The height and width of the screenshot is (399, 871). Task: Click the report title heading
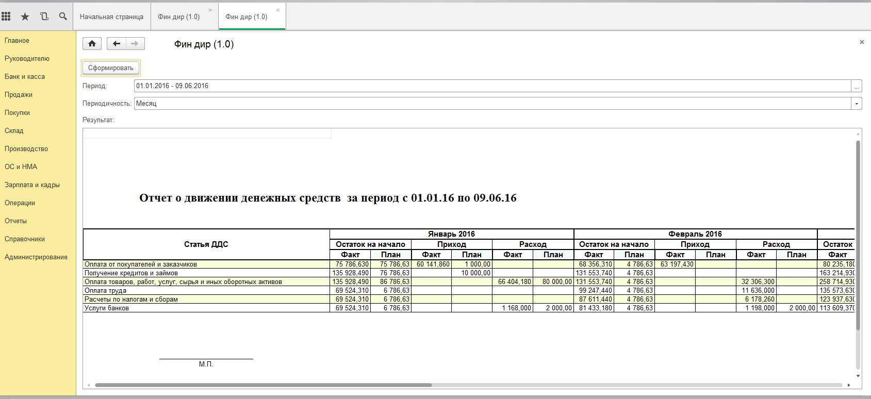(328, 198)
